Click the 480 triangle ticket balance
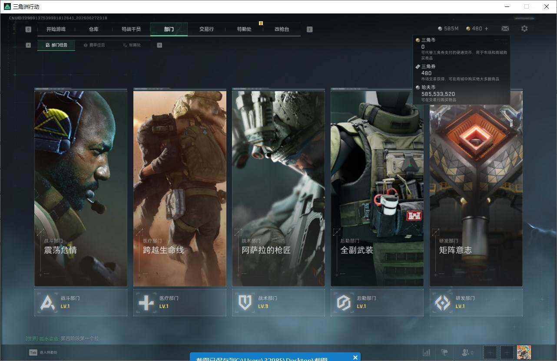The image size is (557, 361). [x=474, y=29]
